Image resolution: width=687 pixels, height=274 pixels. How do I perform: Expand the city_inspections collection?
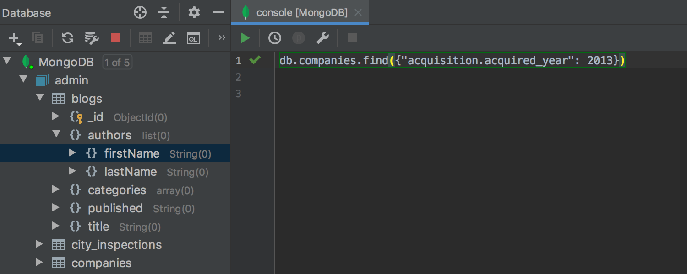pyautogui.click(x=39, y=244)
